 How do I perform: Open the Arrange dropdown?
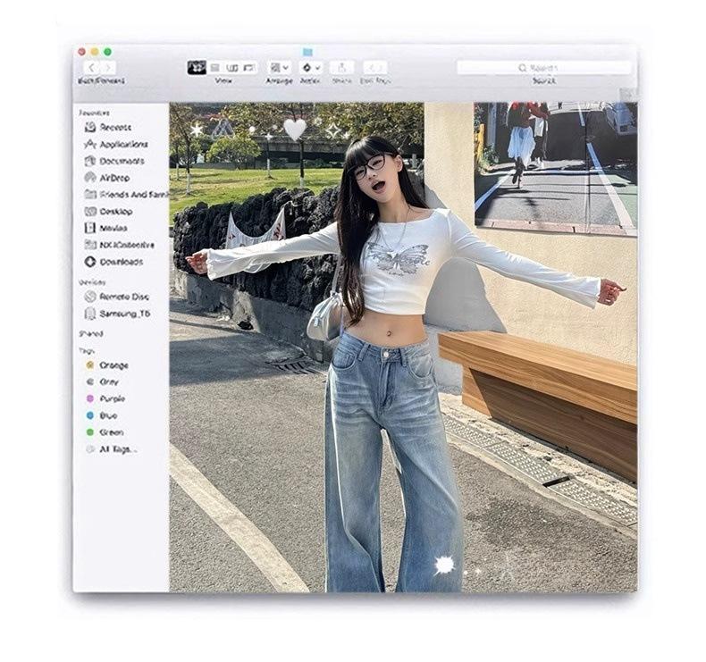point(279,68)
